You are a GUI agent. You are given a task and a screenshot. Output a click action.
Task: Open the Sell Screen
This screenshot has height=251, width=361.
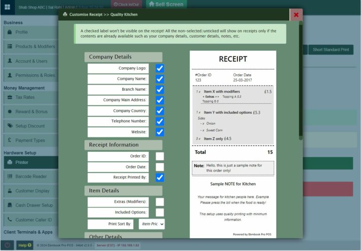(x=166, y=4)
